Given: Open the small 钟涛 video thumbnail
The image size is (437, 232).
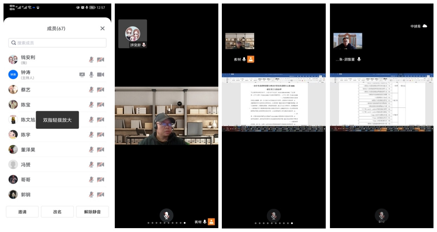Looking at the screenshot, I should click(x=240, y=41).
